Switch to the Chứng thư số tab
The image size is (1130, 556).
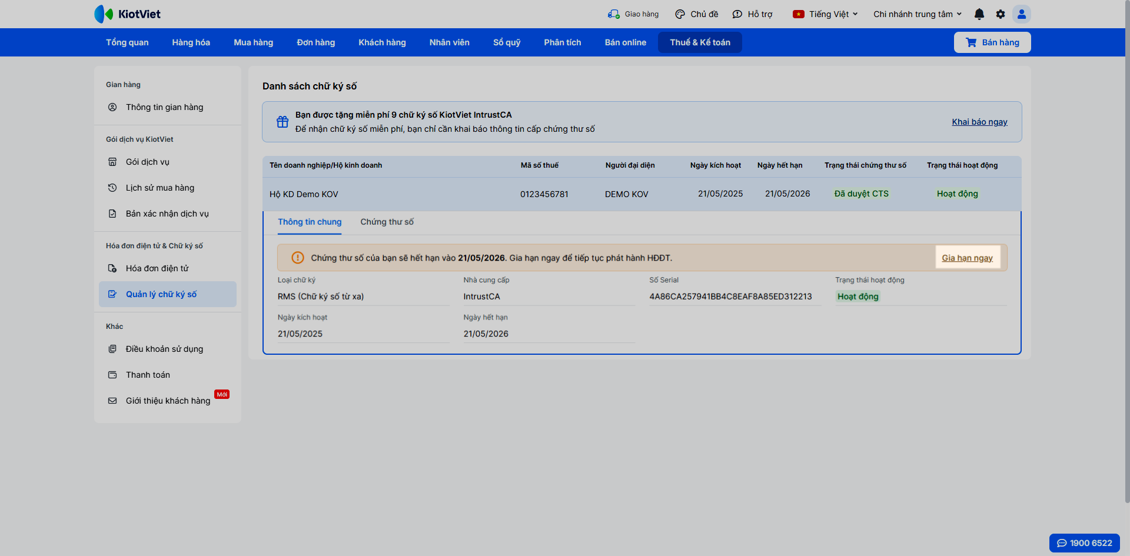coord(387,222)
